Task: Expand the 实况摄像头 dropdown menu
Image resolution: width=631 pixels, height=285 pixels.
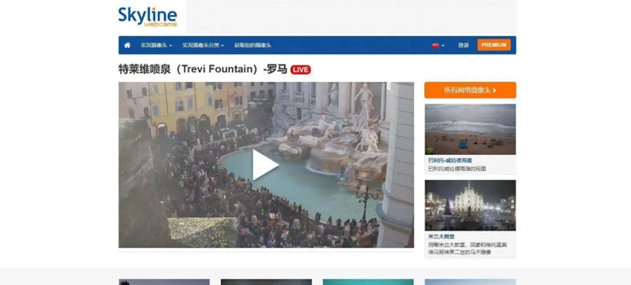Action: coord(156,45)
